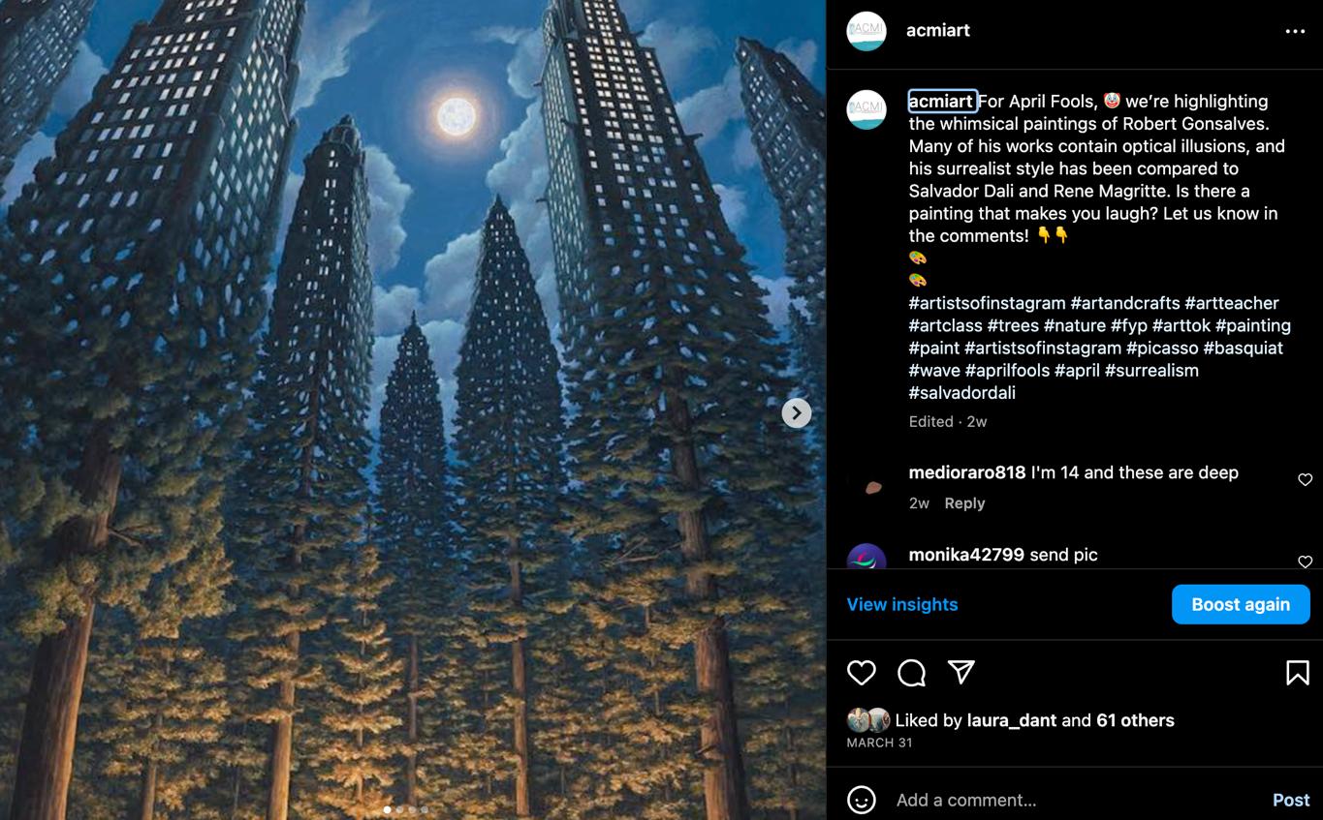Reply to medioraro818's comment
The width and height of the screenshot is (1323, 820).
(x=964, y=503)
